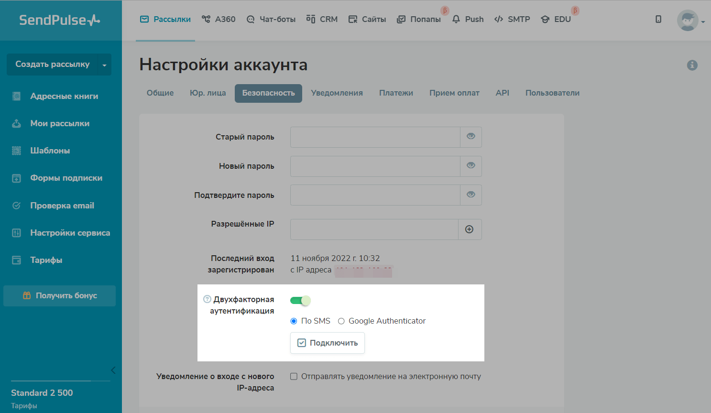Expand the create campaign dropdown arrow
711x413 pixels.
click(104, 65)
